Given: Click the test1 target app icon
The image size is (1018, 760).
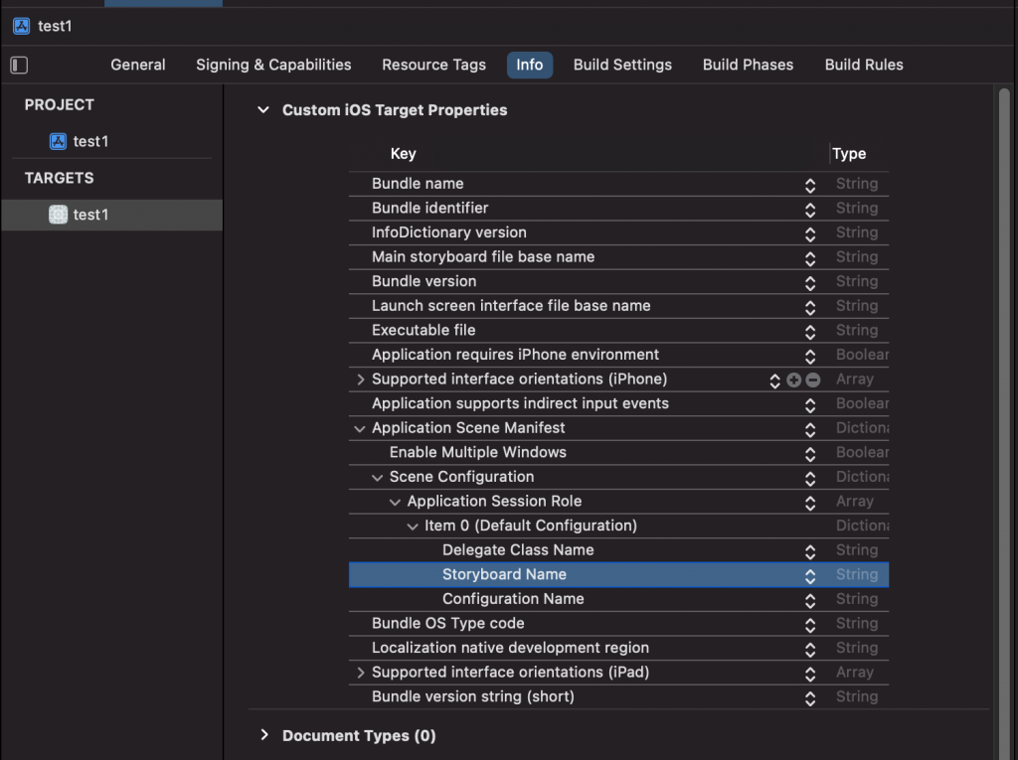Looking at the screenshot, I should [x=59, y=215].
